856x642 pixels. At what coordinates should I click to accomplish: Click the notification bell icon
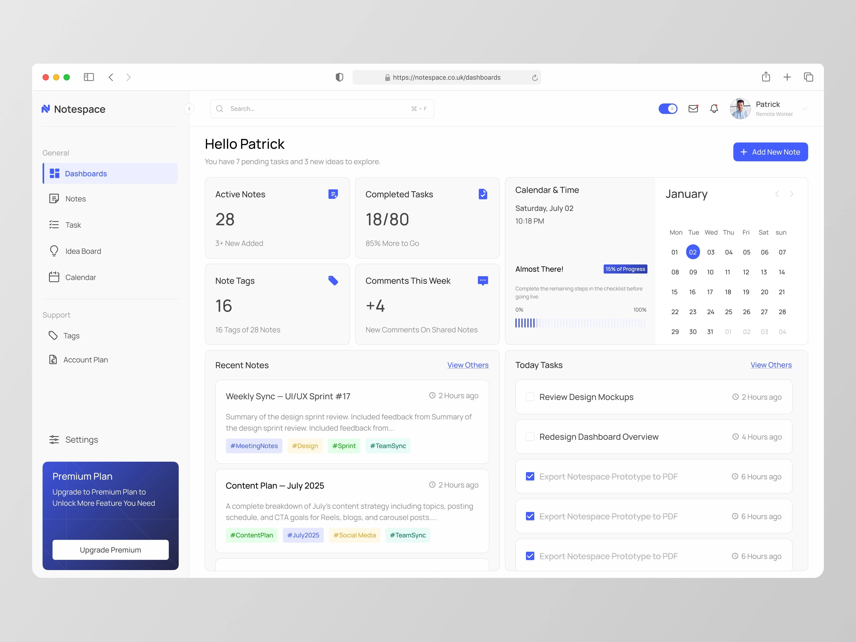coord(714,109)
